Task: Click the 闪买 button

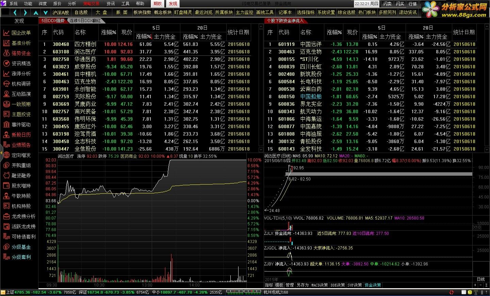Action: click(x=400, y=4)
